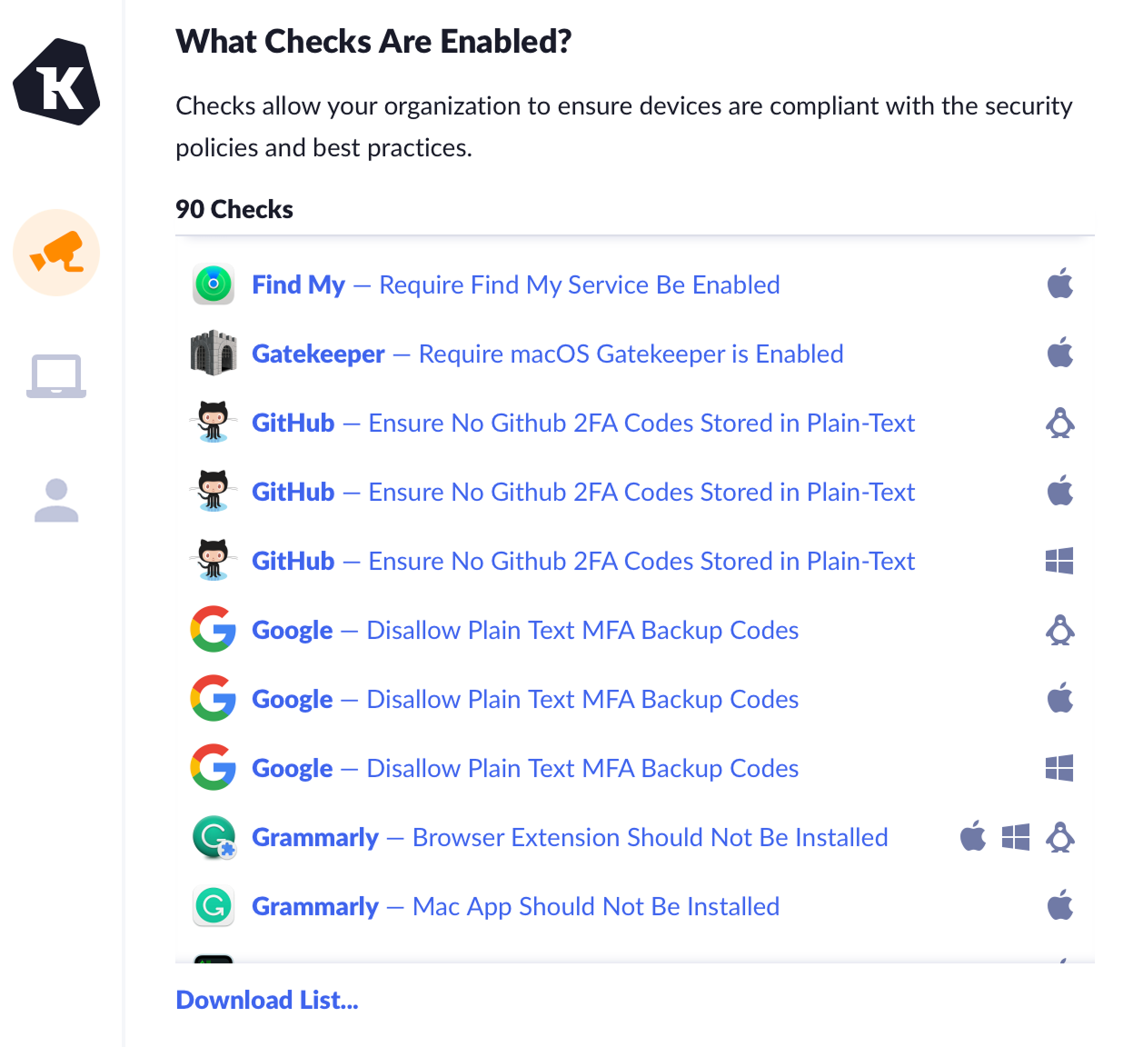Click the Kolide K logo
The image size is (1143, 1047).
(x=56, y=82)
